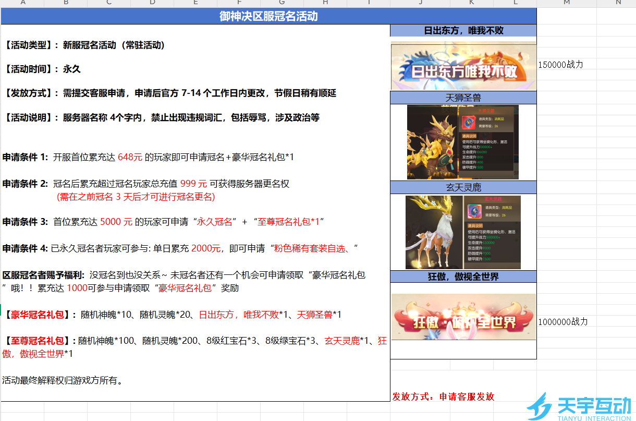The image size is (636, 421).
Task: Click the 【活动时间】：永久 line
Action: coord(42,69)
